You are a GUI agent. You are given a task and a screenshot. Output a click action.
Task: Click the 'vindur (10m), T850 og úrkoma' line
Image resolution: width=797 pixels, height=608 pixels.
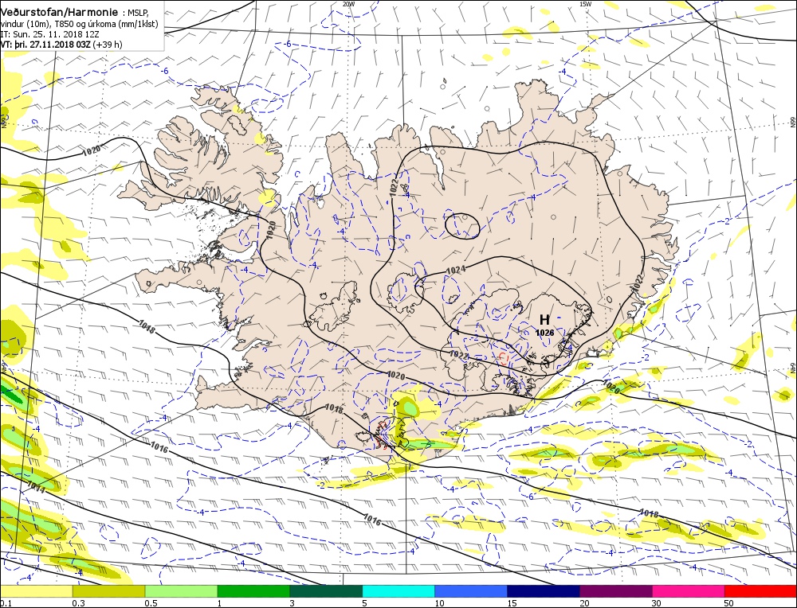(79, 25)
